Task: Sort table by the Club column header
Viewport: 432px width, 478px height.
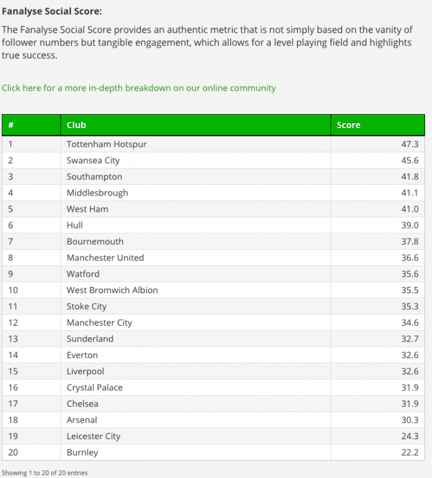Action: coord(196,125)
